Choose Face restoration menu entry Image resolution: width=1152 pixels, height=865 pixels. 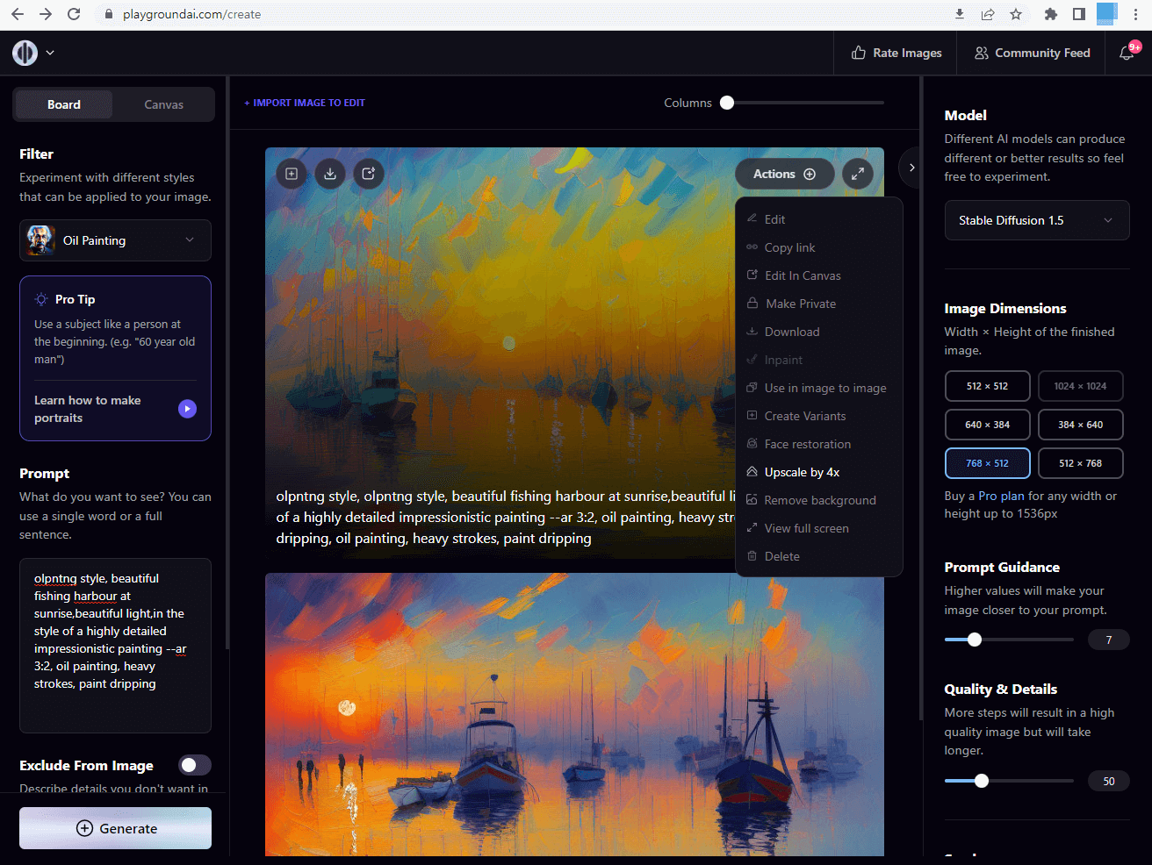[x=818, y=444]
